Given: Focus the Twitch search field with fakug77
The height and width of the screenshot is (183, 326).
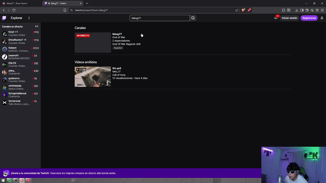Looking at the screenshot, I should point(160,18).
